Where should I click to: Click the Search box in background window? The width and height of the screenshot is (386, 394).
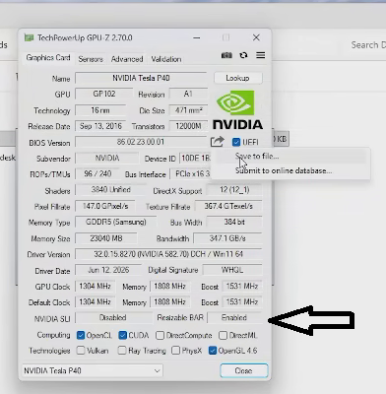click(x=364, y=45)
